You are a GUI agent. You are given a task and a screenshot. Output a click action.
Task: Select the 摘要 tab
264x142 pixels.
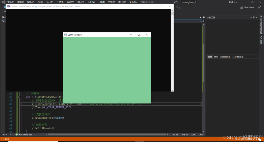pyautogui.click(x=210, y=57)
